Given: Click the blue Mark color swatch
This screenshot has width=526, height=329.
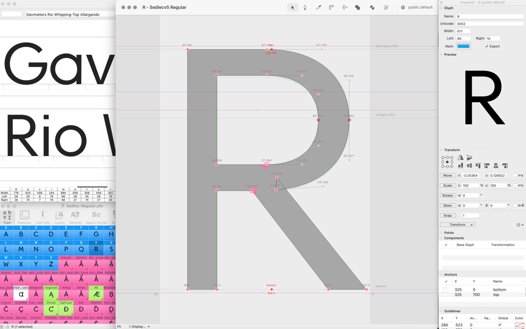Looking at the screenshot, I should 464,47.
